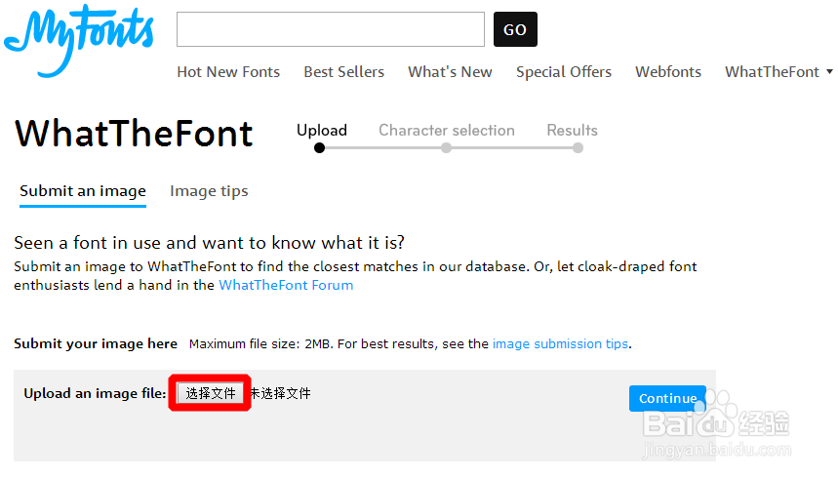This screenshot has width=838, height=479.
Task: Click the Results step progress dot
Action: coord(578,148)
